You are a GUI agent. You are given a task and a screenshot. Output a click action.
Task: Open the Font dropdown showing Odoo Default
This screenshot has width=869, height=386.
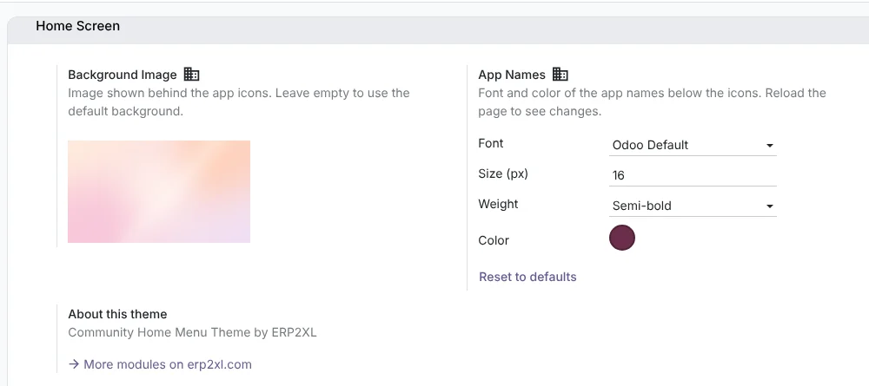(693, 146)
